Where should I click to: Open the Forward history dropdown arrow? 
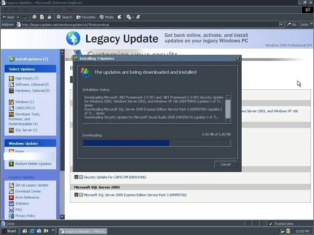click(30, 17)
